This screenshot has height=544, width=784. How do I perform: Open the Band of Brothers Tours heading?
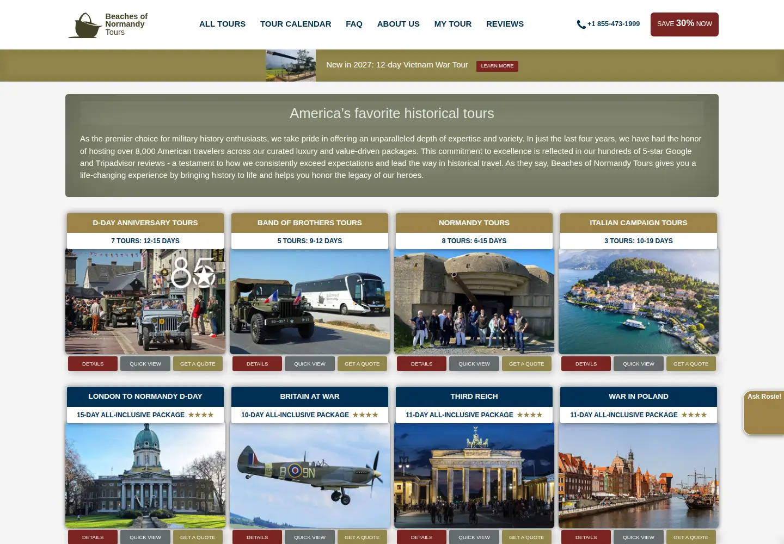point(310,223)
